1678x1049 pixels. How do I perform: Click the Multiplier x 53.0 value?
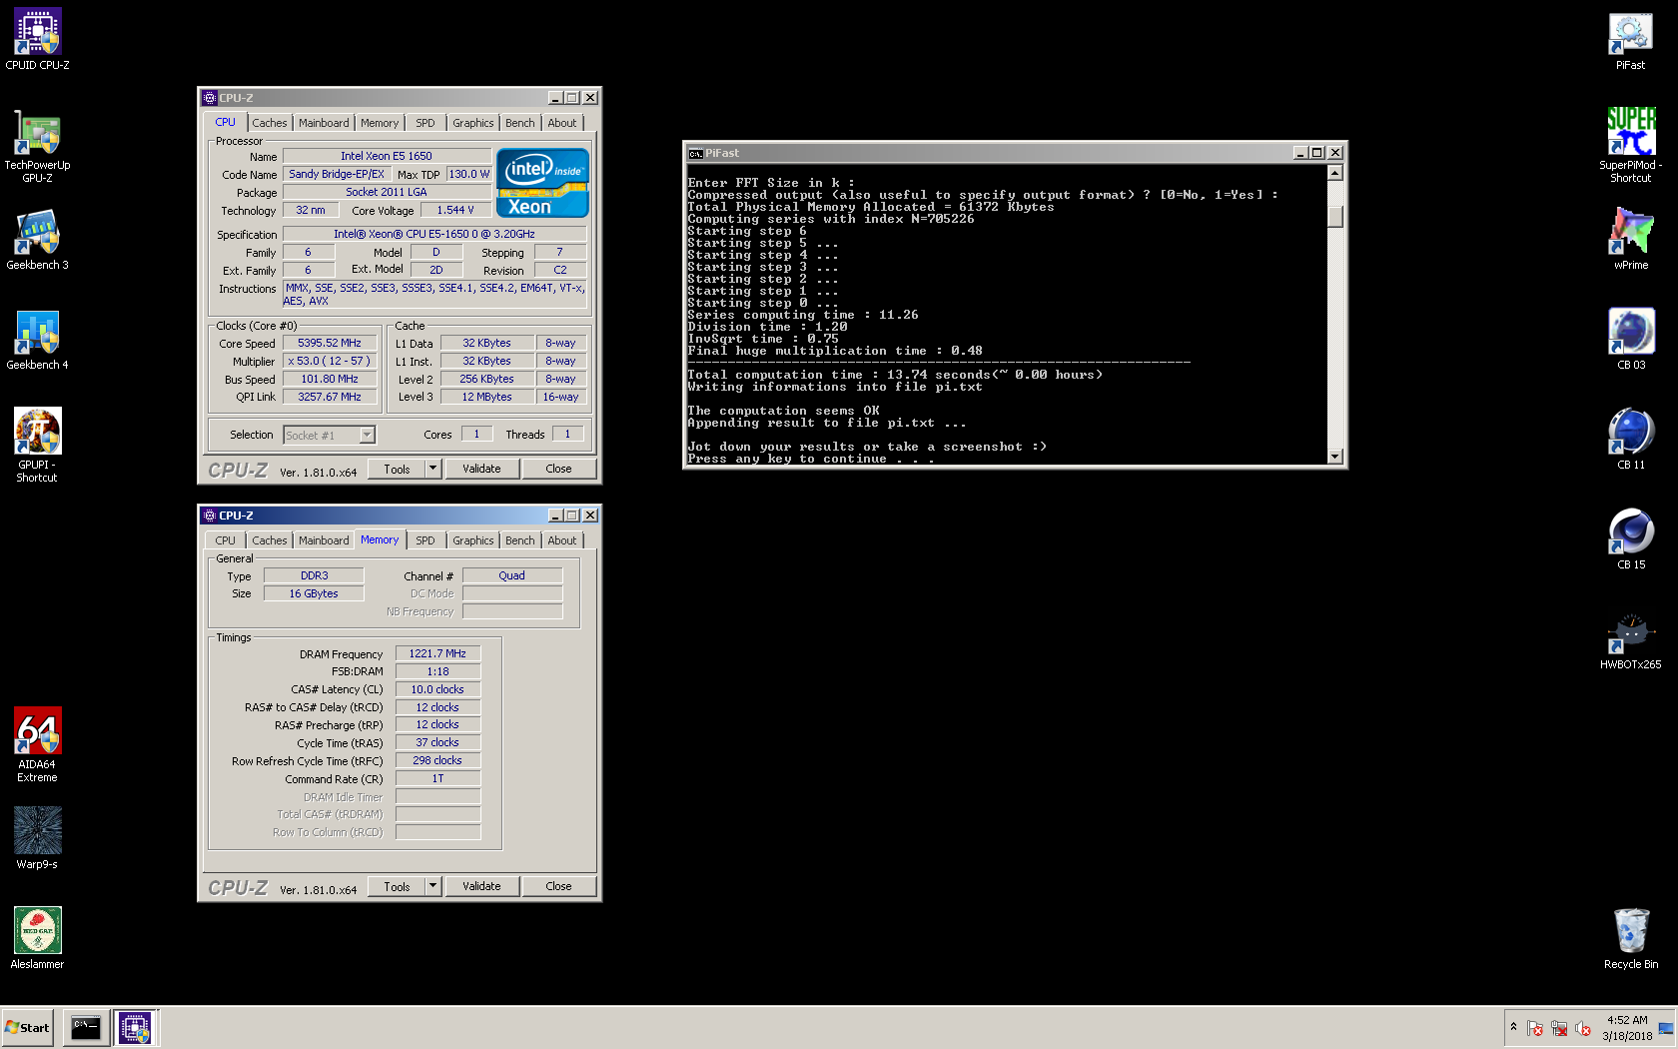[330, 361]
